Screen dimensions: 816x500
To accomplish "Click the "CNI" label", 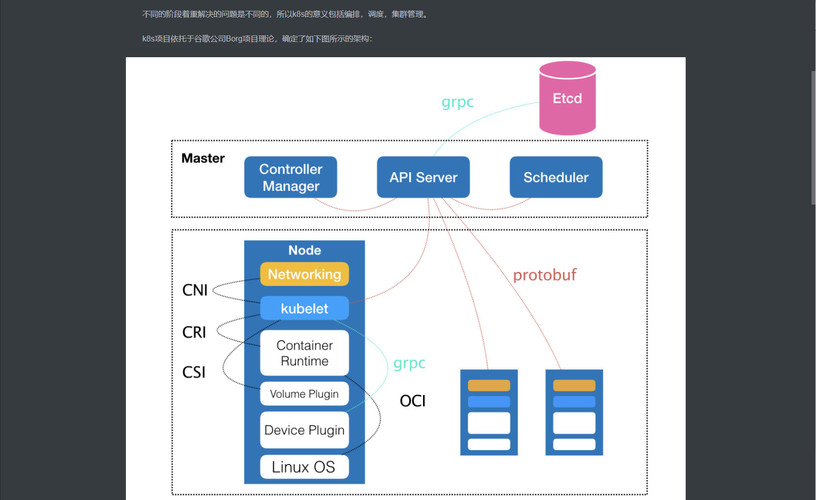I will pyautogui.click(x=195, y=290).
